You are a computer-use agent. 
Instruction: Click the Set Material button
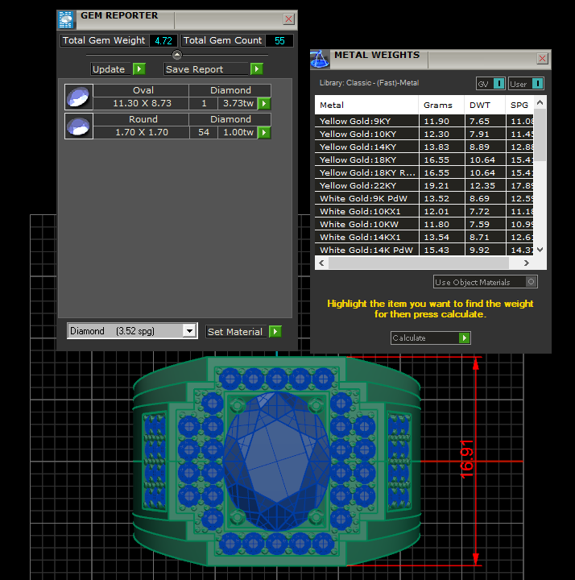243,331
